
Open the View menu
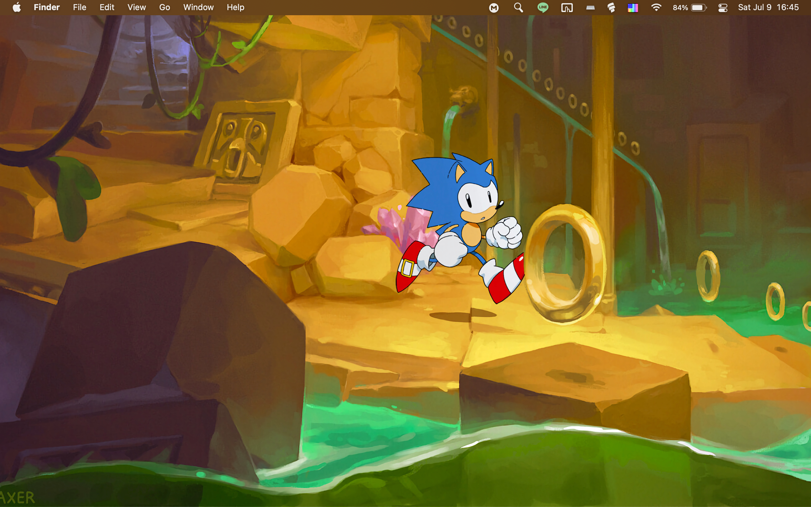(x=137, y=7)
